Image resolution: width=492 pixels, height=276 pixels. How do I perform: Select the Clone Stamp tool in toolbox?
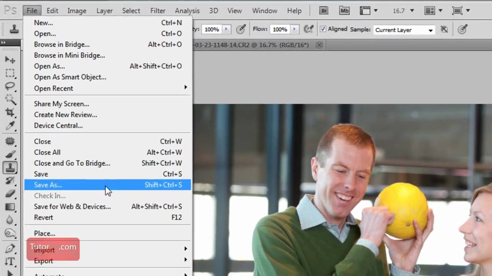coord(10,168)
